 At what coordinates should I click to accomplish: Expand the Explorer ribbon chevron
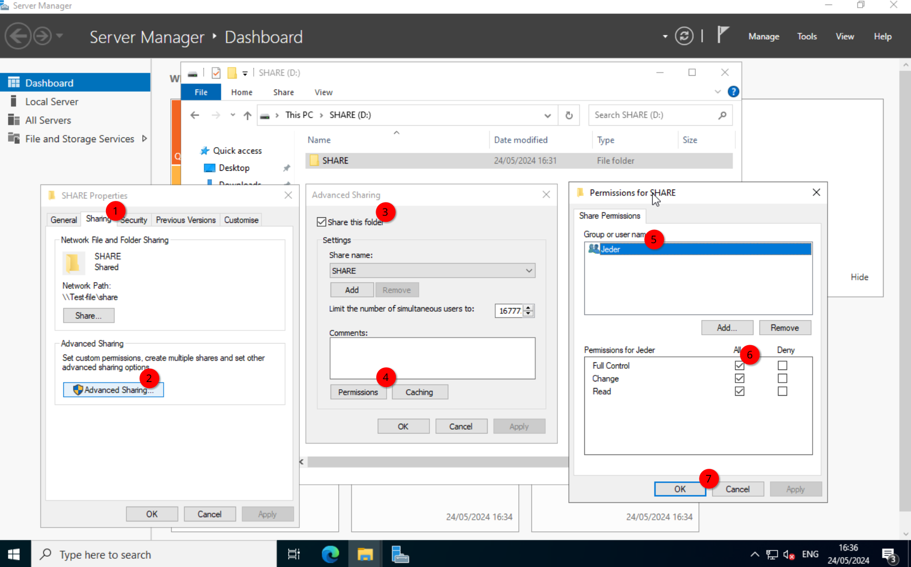point(718,92)
